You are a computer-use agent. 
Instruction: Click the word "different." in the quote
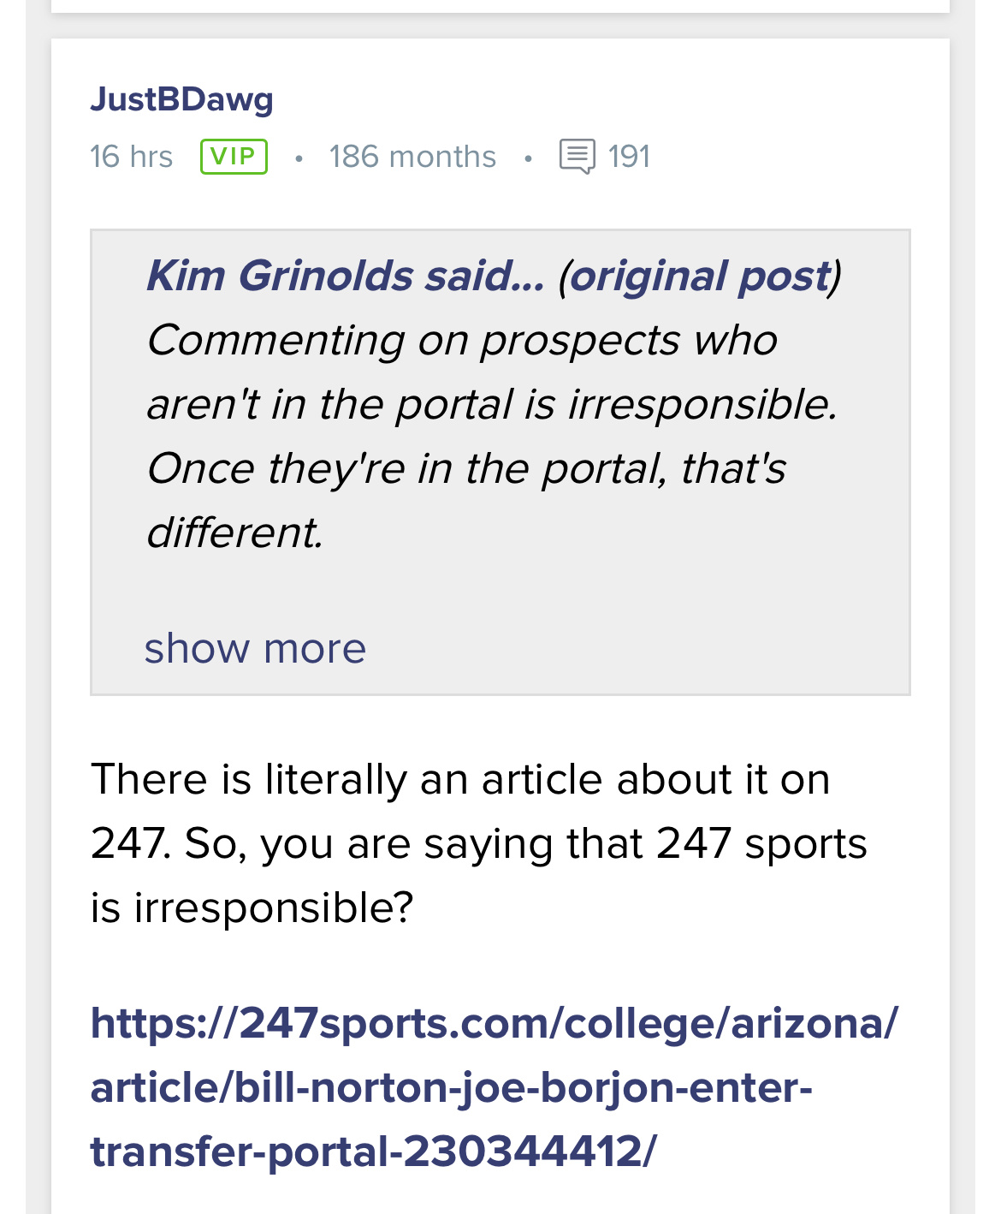pyautogui.click(x=235, y=533)
